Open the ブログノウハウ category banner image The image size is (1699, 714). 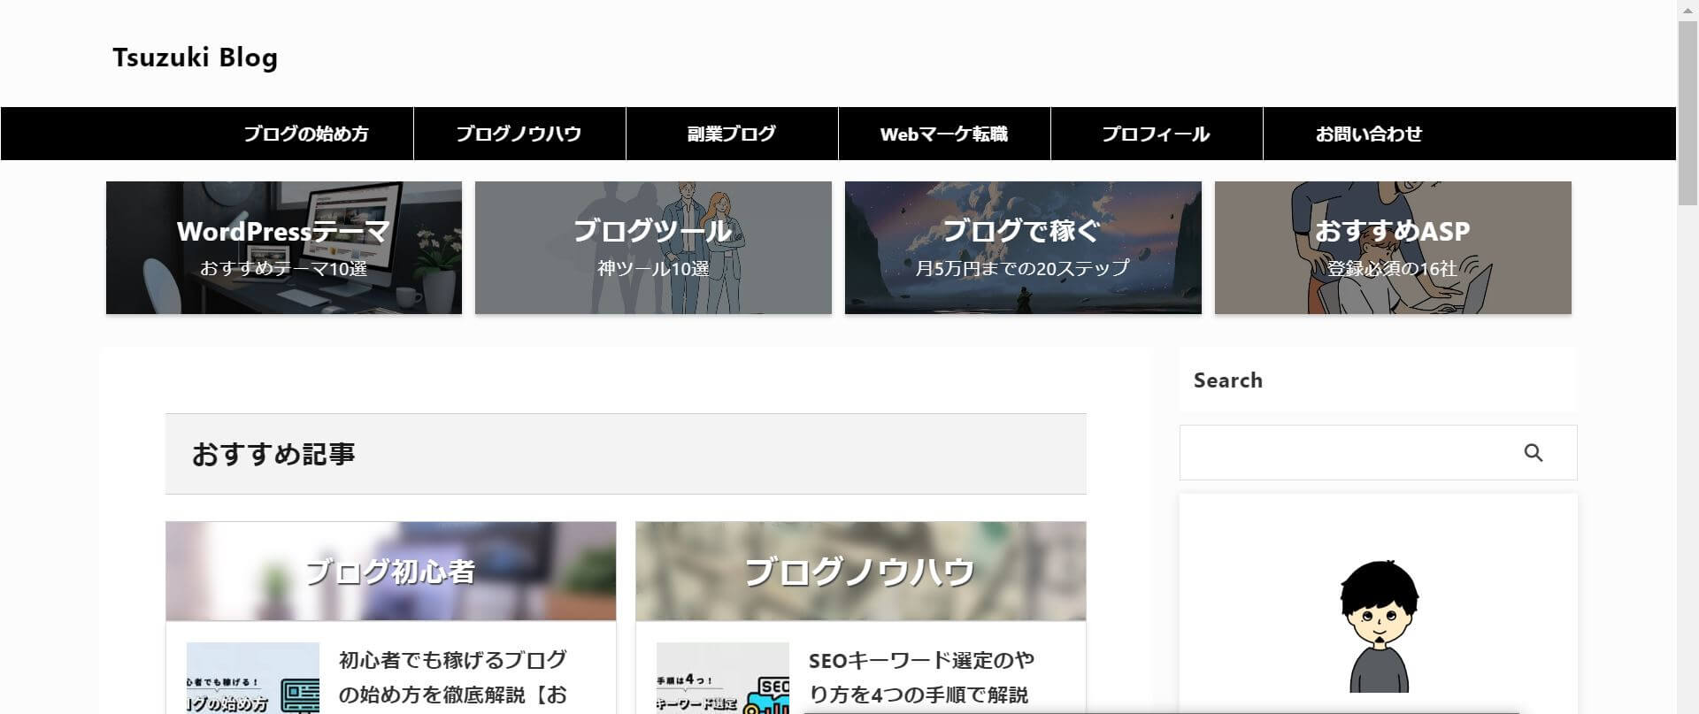[860, 572]
